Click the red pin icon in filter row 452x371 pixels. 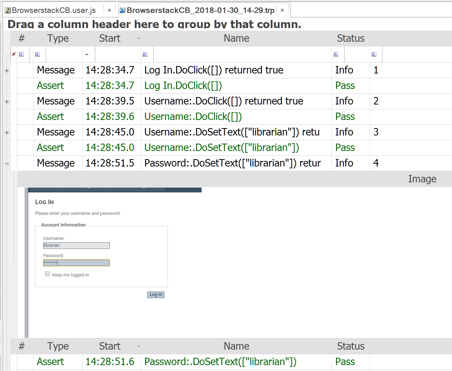click(x=14, y=54)
